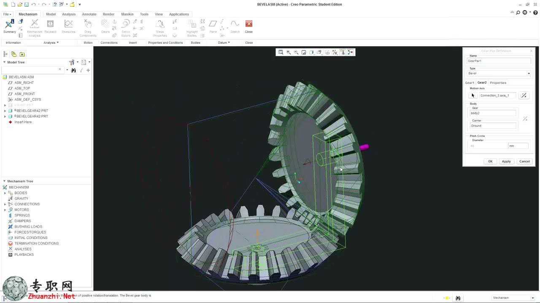Click binoculars icon in bottom status bar

tap(458, 298)
